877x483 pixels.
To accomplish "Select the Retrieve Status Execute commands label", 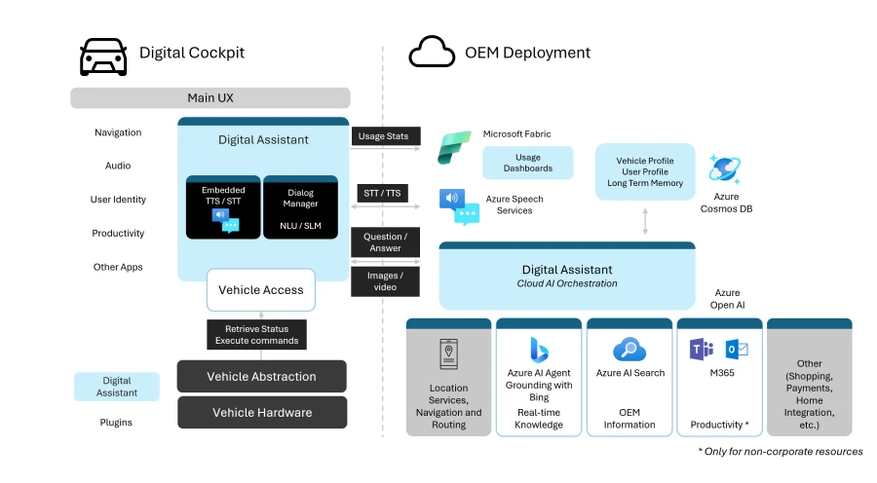I will pyautogui.click(x=256, y=334).
